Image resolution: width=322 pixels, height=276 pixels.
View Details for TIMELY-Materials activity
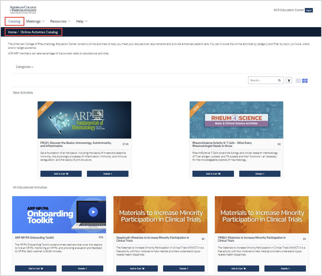285,269
